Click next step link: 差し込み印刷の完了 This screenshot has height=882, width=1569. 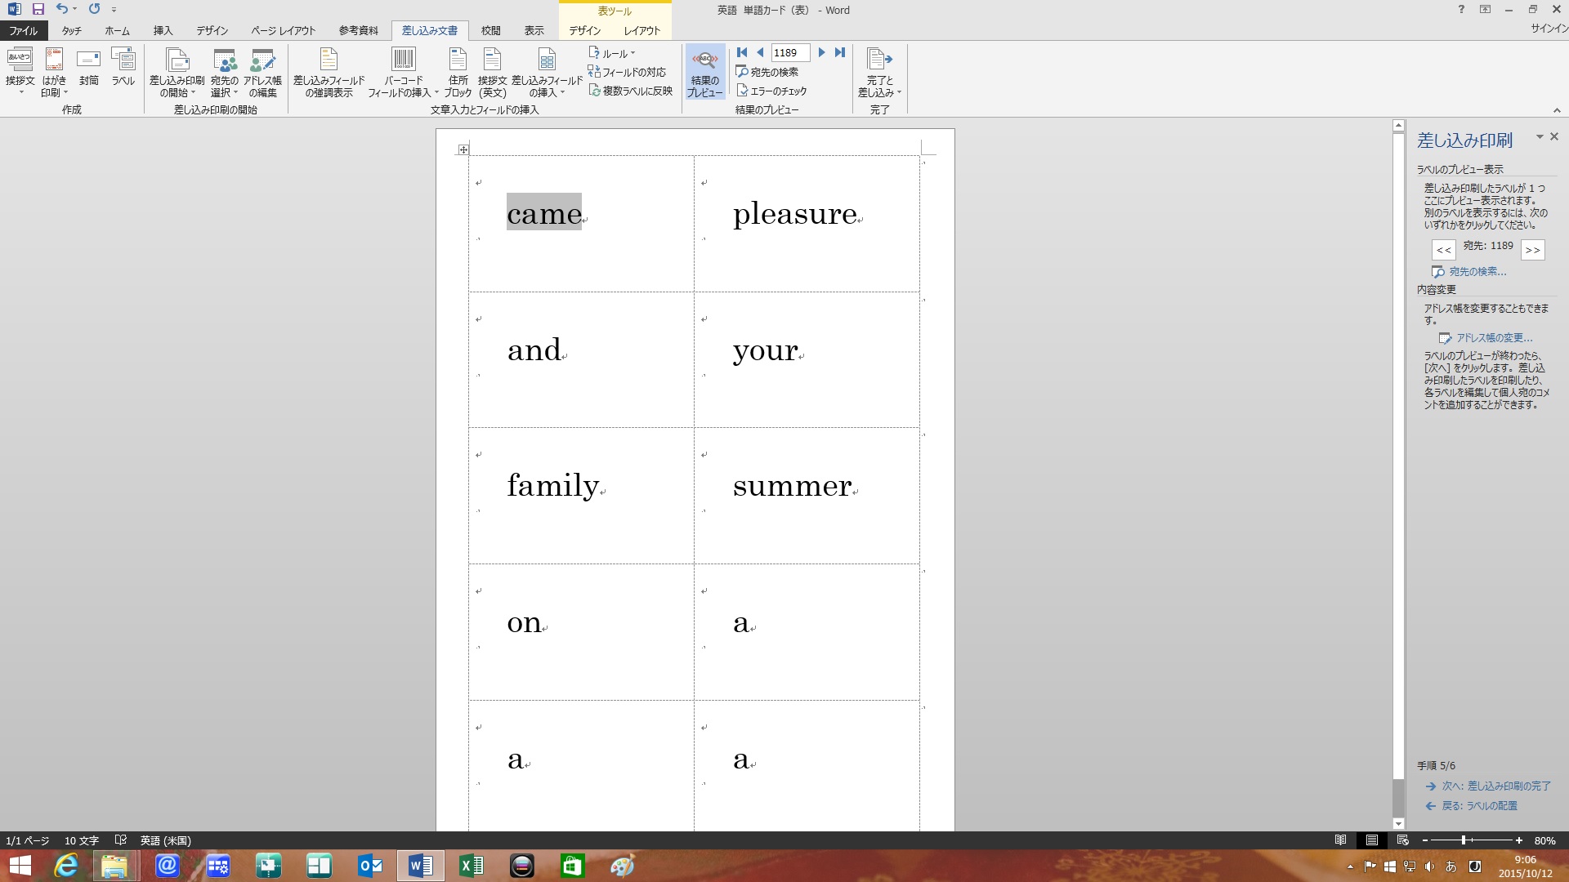(x=1495, y=786)
